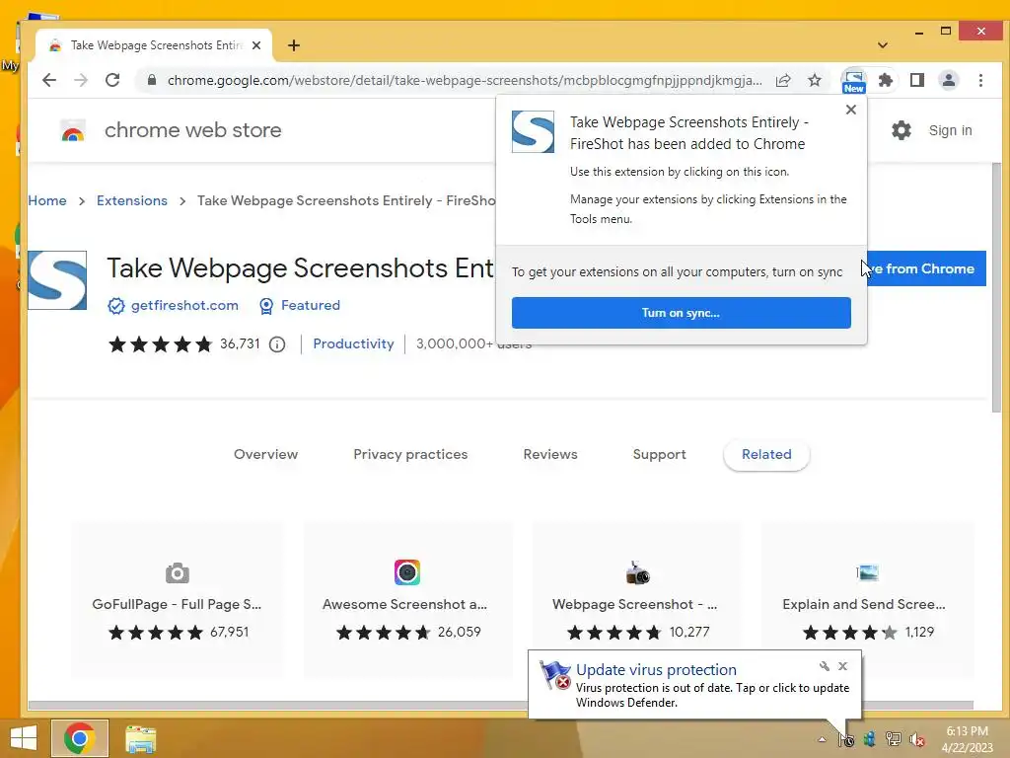Dismiss the extension added popup

851,110
